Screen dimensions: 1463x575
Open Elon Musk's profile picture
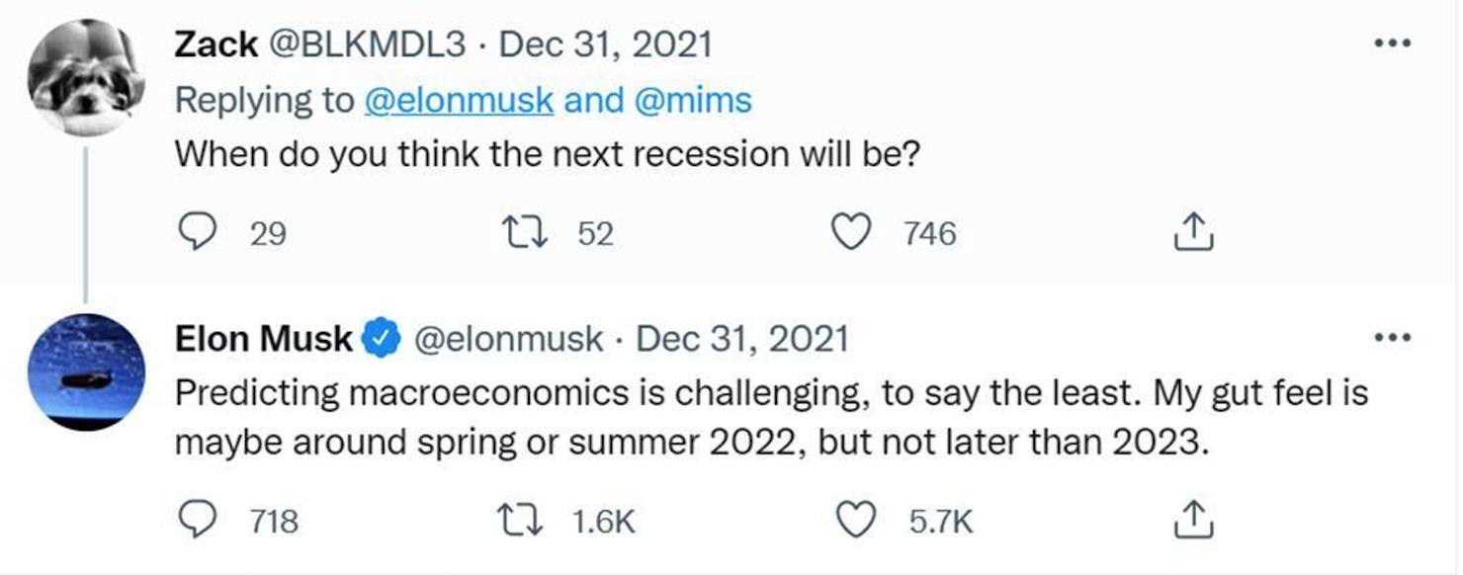tap(86, 371)
